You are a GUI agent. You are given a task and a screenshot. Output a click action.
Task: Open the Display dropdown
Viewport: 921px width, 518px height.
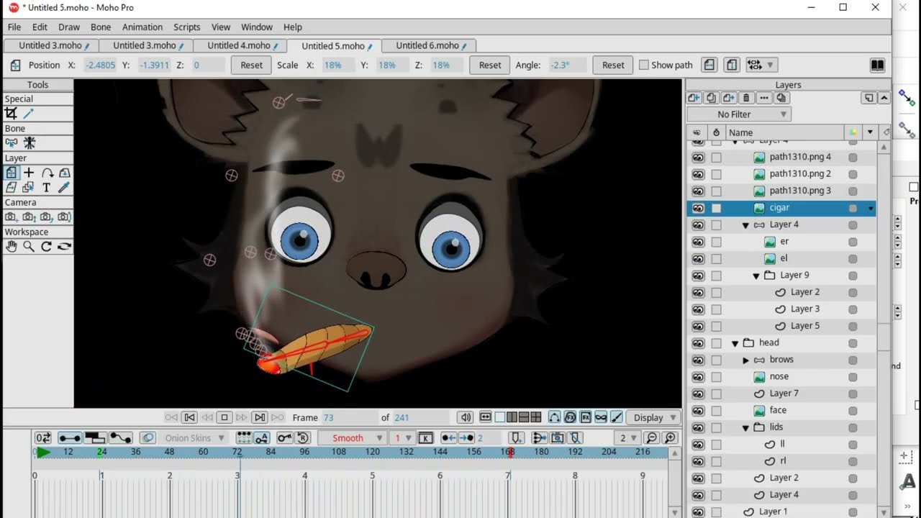pos(653,417)
